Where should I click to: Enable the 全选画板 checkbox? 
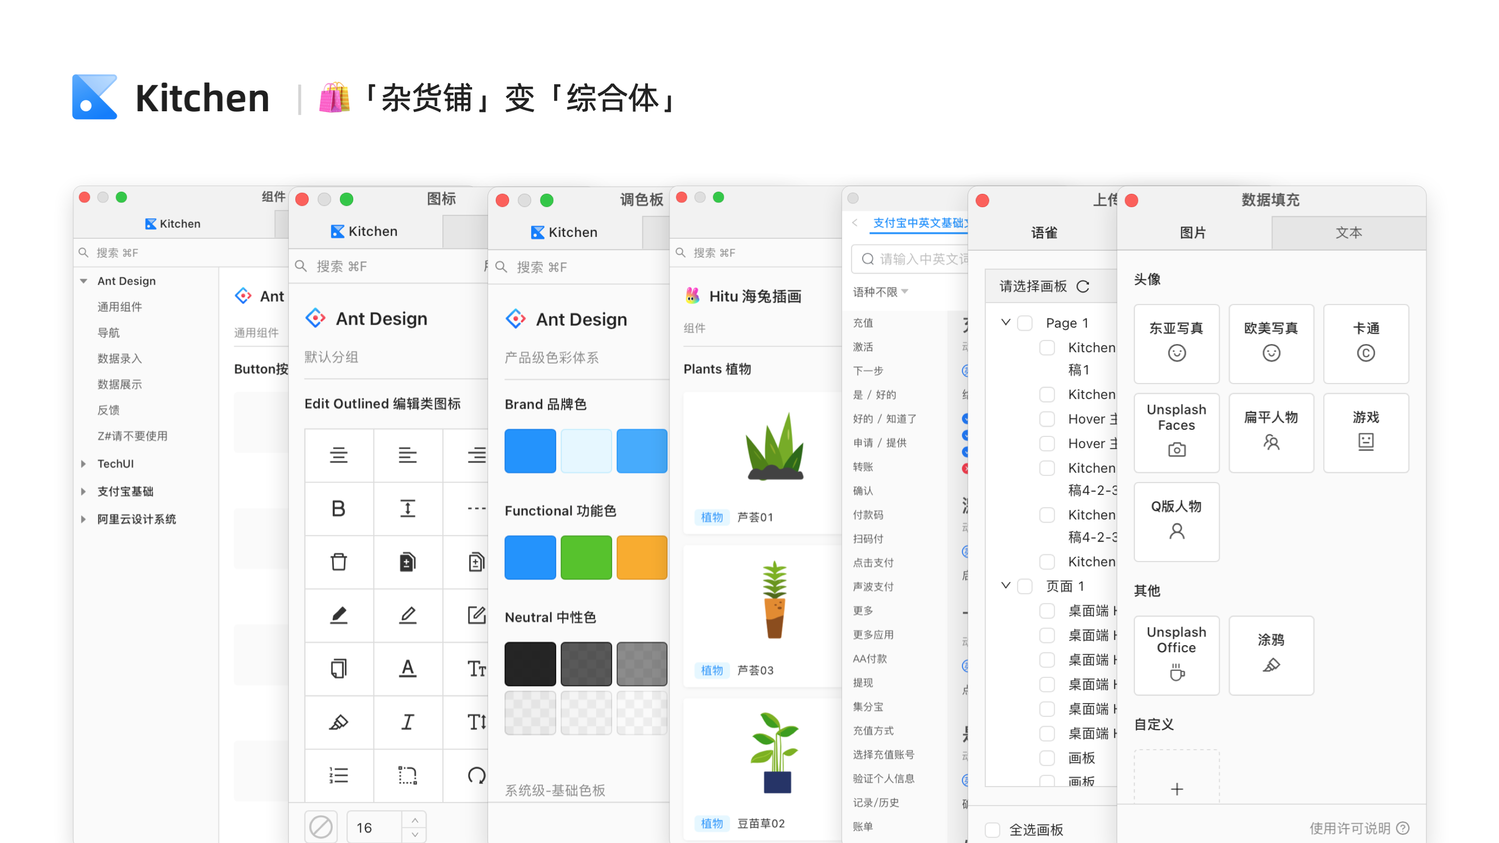992,830
